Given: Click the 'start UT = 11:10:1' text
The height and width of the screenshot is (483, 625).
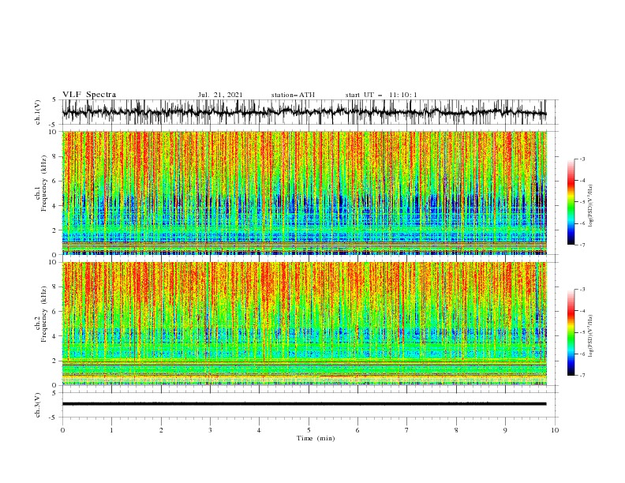Looking at the screenshot, I should pyautogui.click(x=381, y=95).
